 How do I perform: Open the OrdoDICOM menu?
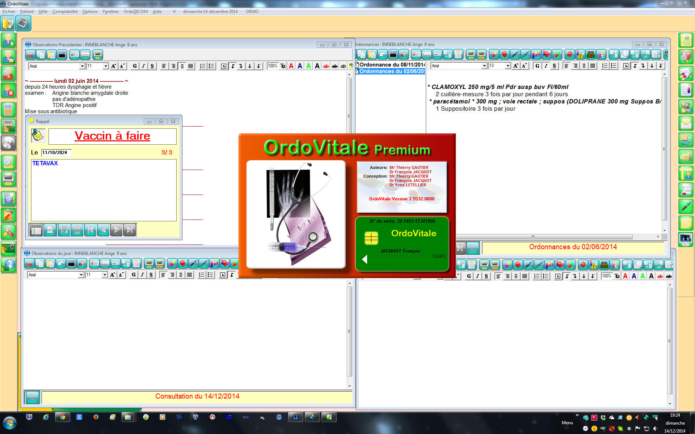[135, 12]
